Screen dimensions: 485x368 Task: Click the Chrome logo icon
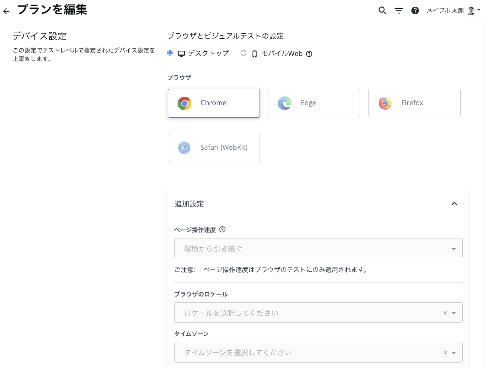184,103
